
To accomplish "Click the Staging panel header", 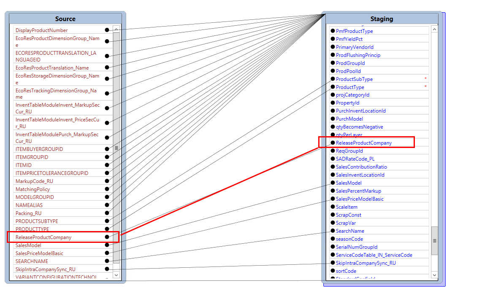I will click(382, 19).
